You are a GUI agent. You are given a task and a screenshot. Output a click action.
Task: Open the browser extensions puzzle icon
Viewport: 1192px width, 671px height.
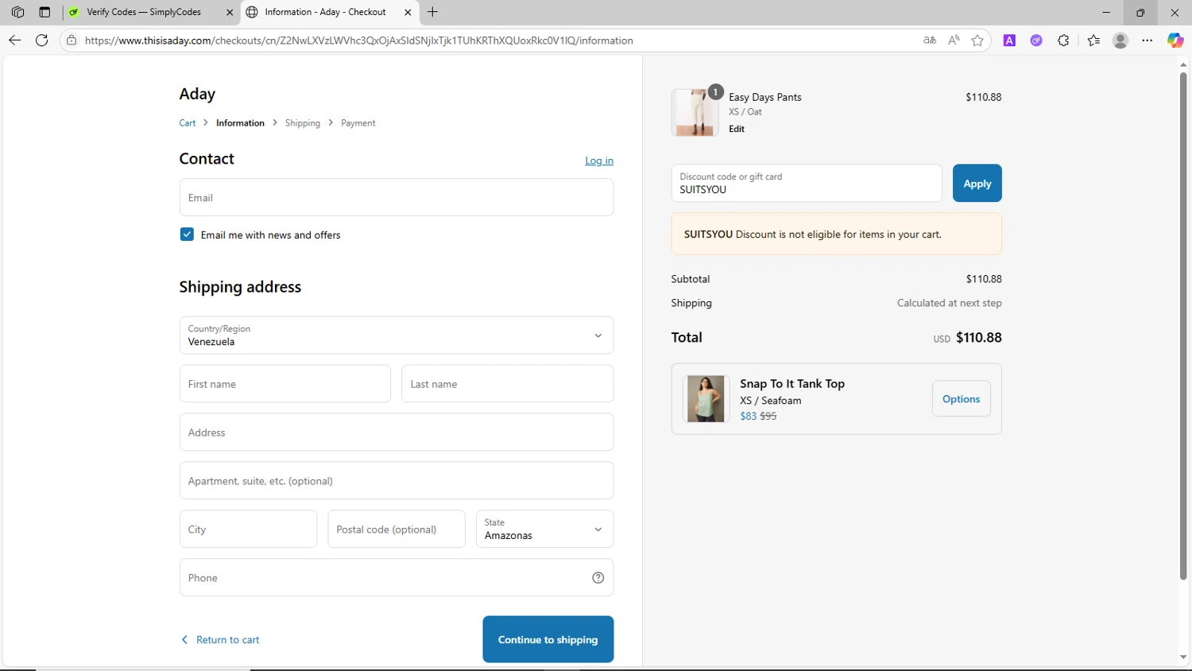1063,40
